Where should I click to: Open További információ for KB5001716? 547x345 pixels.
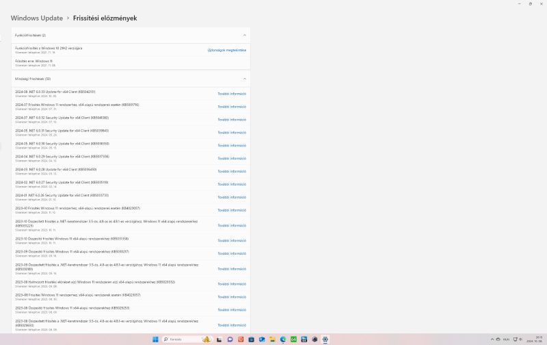[232, 107]
